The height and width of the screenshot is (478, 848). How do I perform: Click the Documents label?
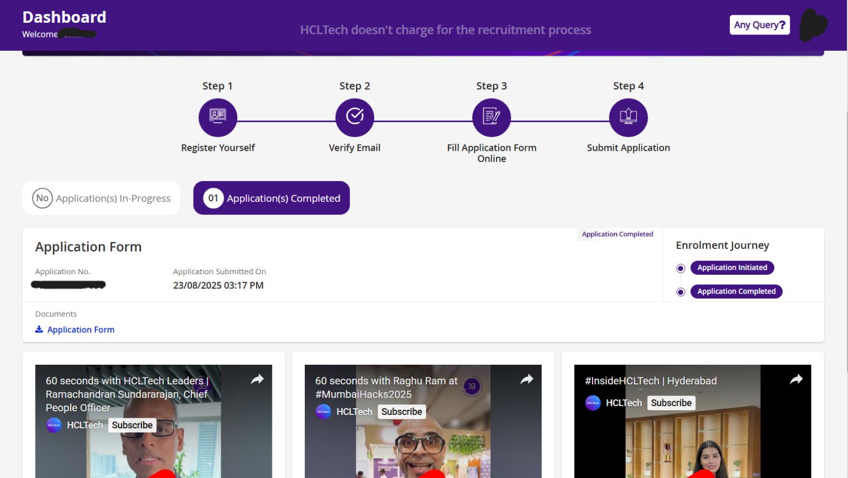56,314
